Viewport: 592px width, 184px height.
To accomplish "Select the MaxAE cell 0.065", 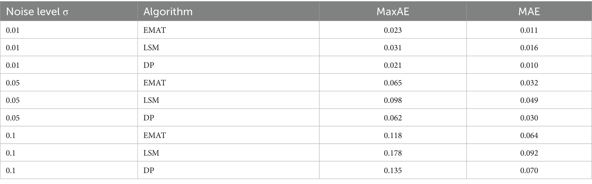I will 393,83.
